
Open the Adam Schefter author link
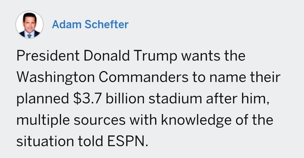(90, 25)
